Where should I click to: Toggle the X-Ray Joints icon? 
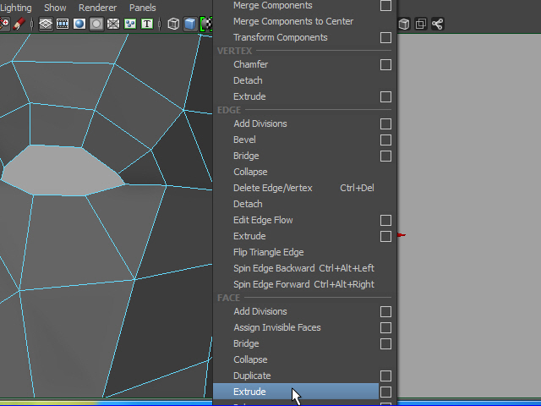pos(438,24)
